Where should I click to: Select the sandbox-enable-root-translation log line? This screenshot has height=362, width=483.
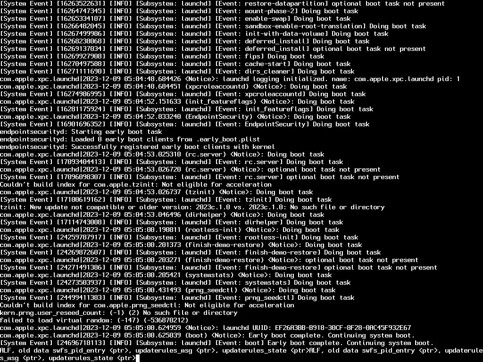(x=213, y=26)
